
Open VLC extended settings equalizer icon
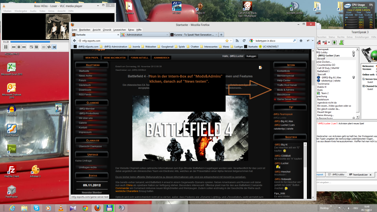click(37, 47)
